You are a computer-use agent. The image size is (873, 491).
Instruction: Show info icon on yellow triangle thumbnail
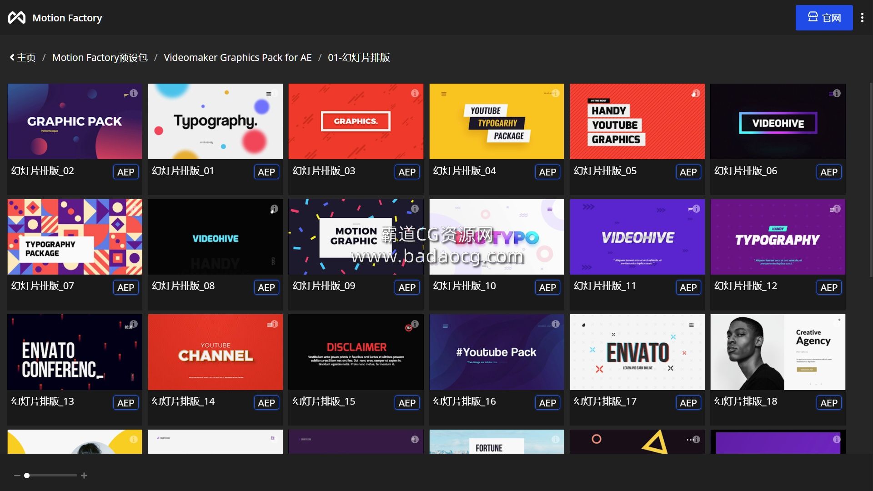(x=696, y=439)
